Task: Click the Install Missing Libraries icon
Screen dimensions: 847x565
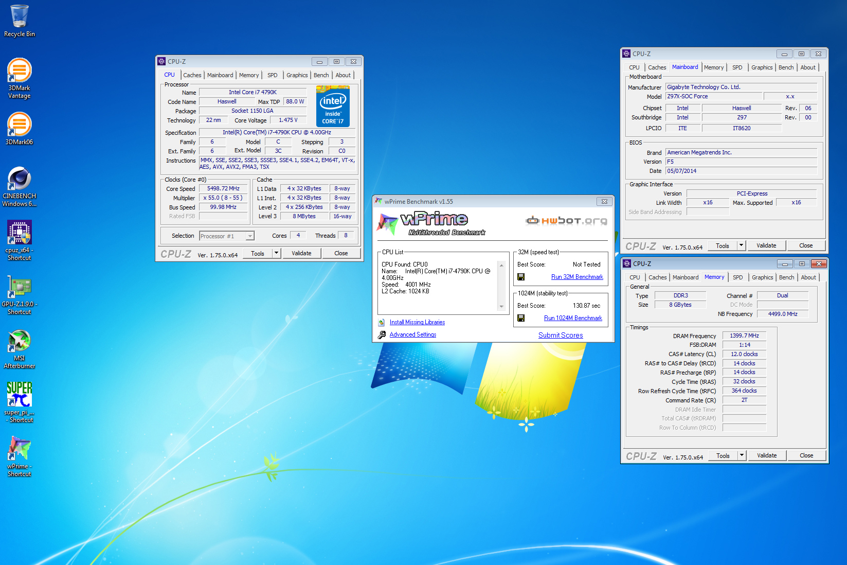Action: 382,322
